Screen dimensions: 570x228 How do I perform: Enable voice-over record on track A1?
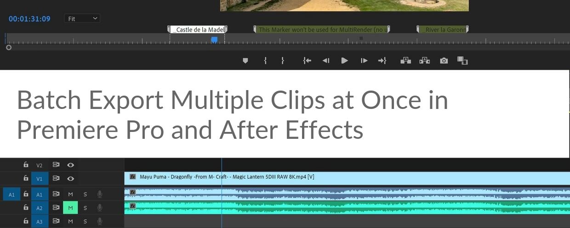[100, 194]
